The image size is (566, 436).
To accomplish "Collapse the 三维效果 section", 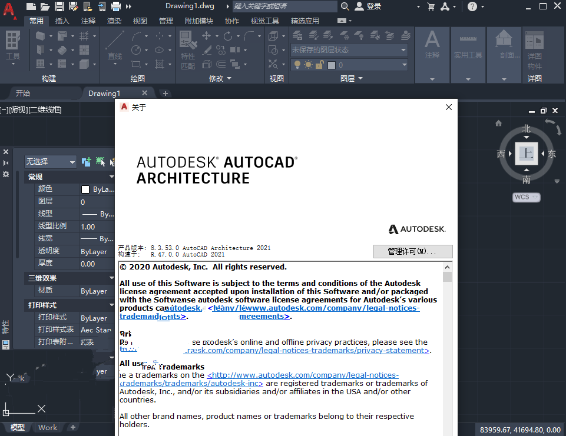I will (x=111, y=278).
